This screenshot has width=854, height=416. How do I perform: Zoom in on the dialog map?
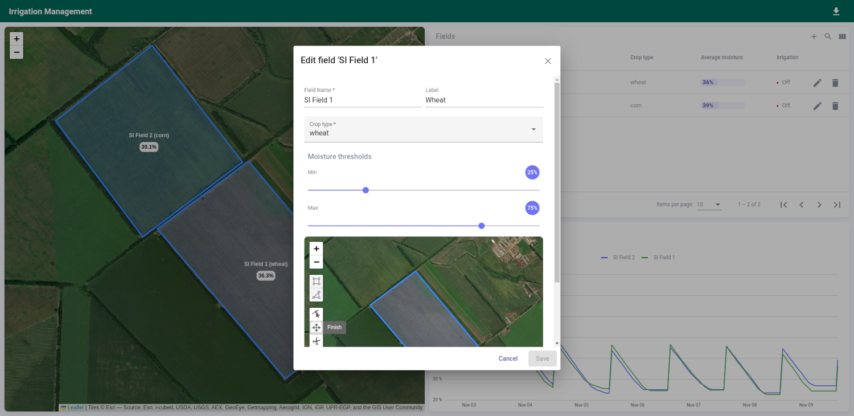[x=317, y=248]
